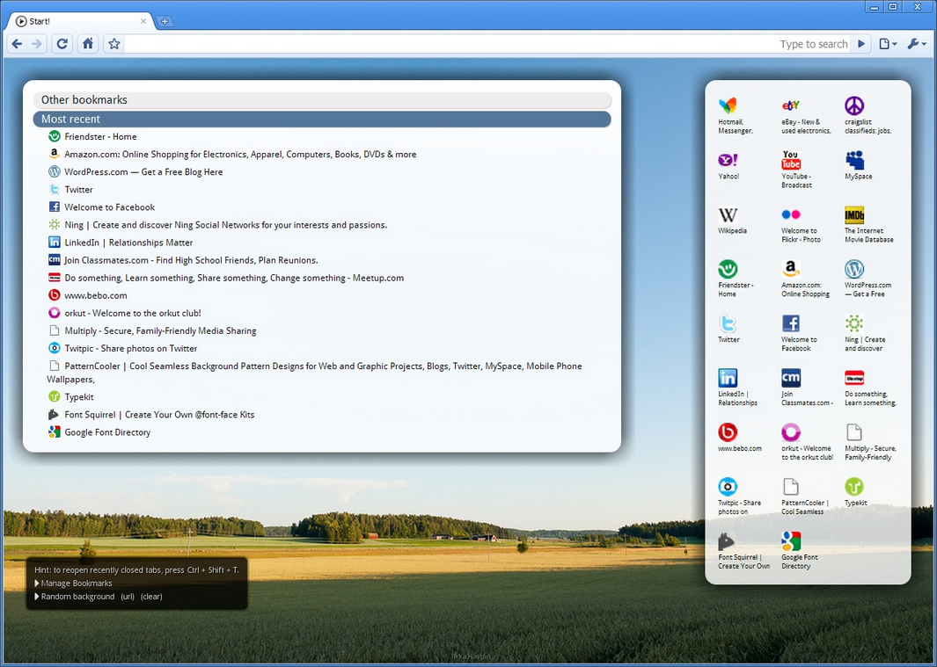Open the Ning Social Networks bookmark link

tap(226, 225)
